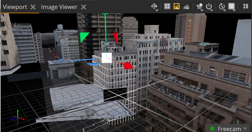Click the camera and light icon
The height and width of the screenshot is (132, 252).
click(x=199, y=6)
